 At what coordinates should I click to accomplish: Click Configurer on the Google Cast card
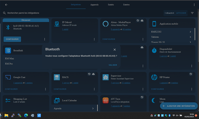click(x=11, y=89)
